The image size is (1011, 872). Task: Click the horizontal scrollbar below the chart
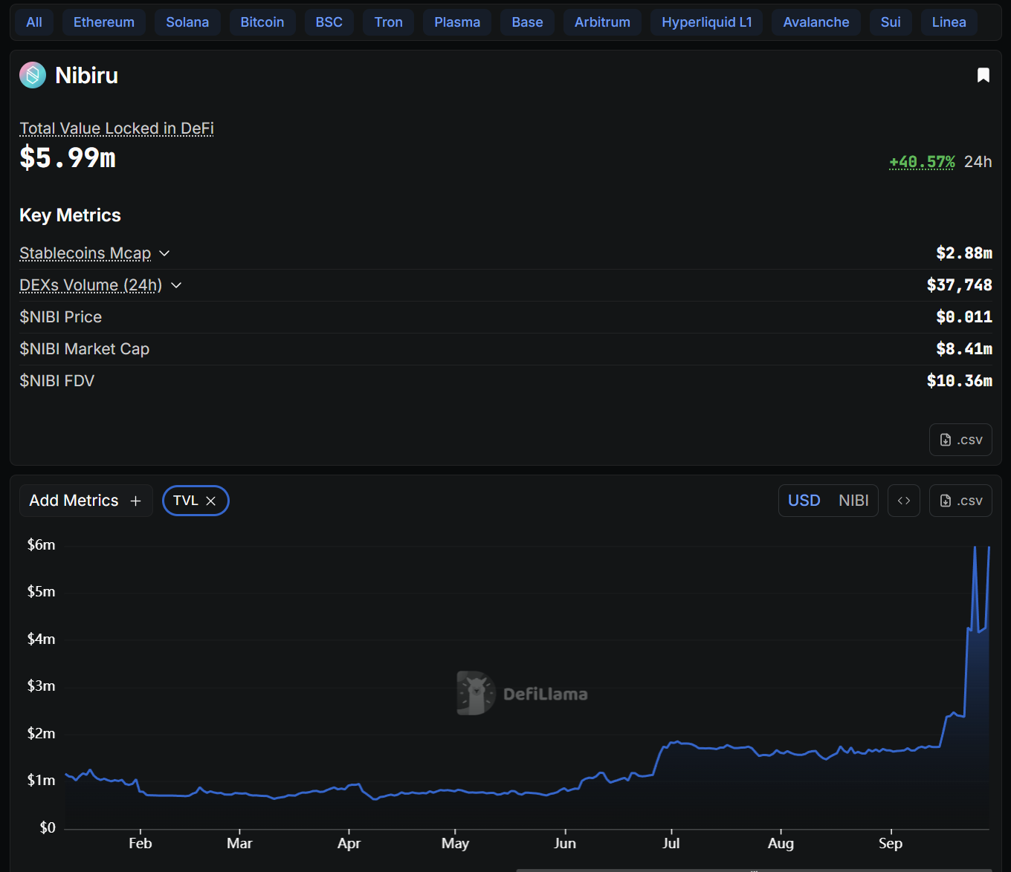pyautogui.click(x=754, y=870)
